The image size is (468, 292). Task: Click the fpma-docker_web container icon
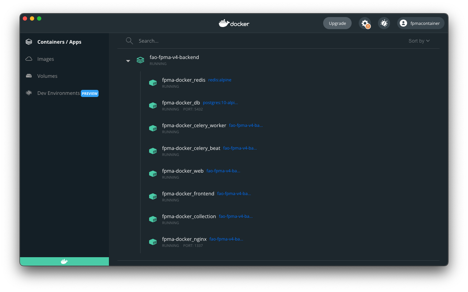(153, 174)
